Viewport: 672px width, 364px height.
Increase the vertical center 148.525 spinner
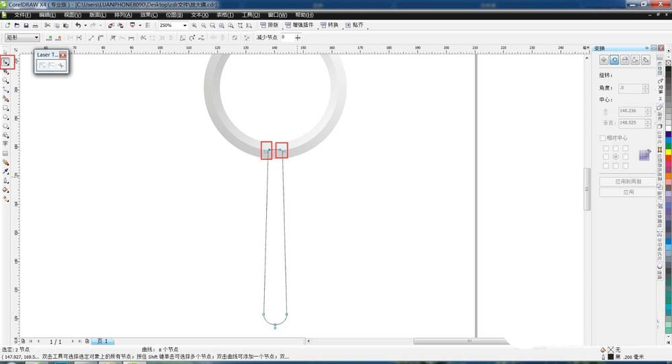pos(648,121)
